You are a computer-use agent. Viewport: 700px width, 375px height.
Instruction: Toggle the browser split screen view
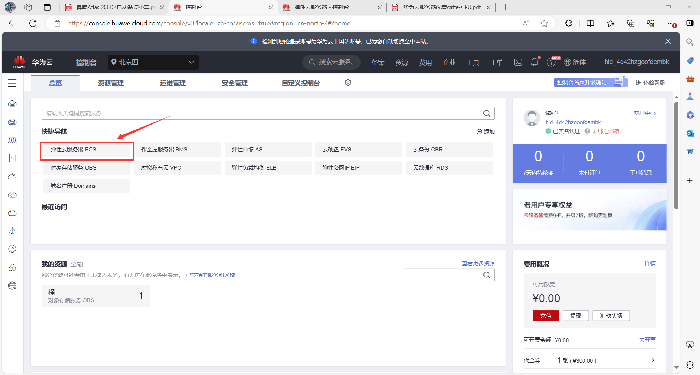pos(590,23)
